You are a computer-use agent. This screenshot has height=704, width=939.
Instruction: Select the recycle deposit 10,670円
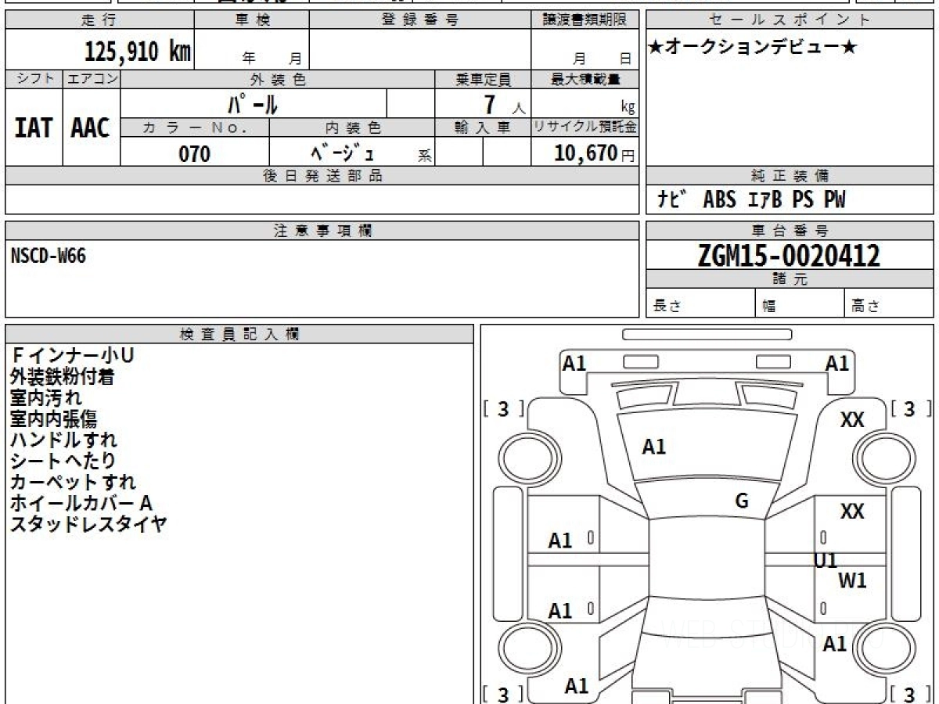coord(594,153)
